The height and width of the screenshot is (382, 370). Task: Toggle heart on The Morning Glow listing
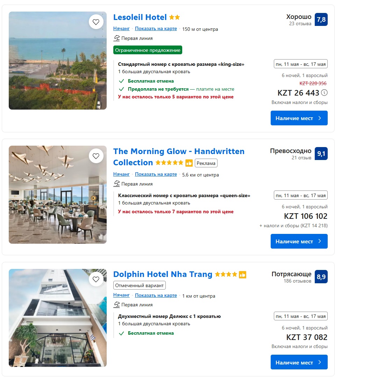pyautogui.click(x=96, y=156)
